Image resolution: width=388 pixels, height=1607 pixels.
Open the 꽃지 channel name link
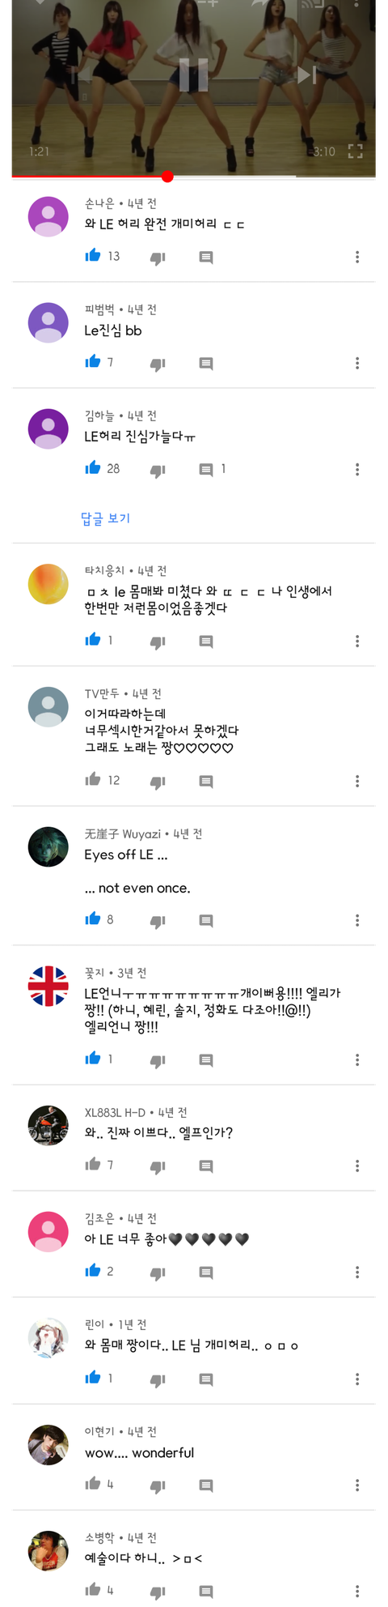click(95, 973)
